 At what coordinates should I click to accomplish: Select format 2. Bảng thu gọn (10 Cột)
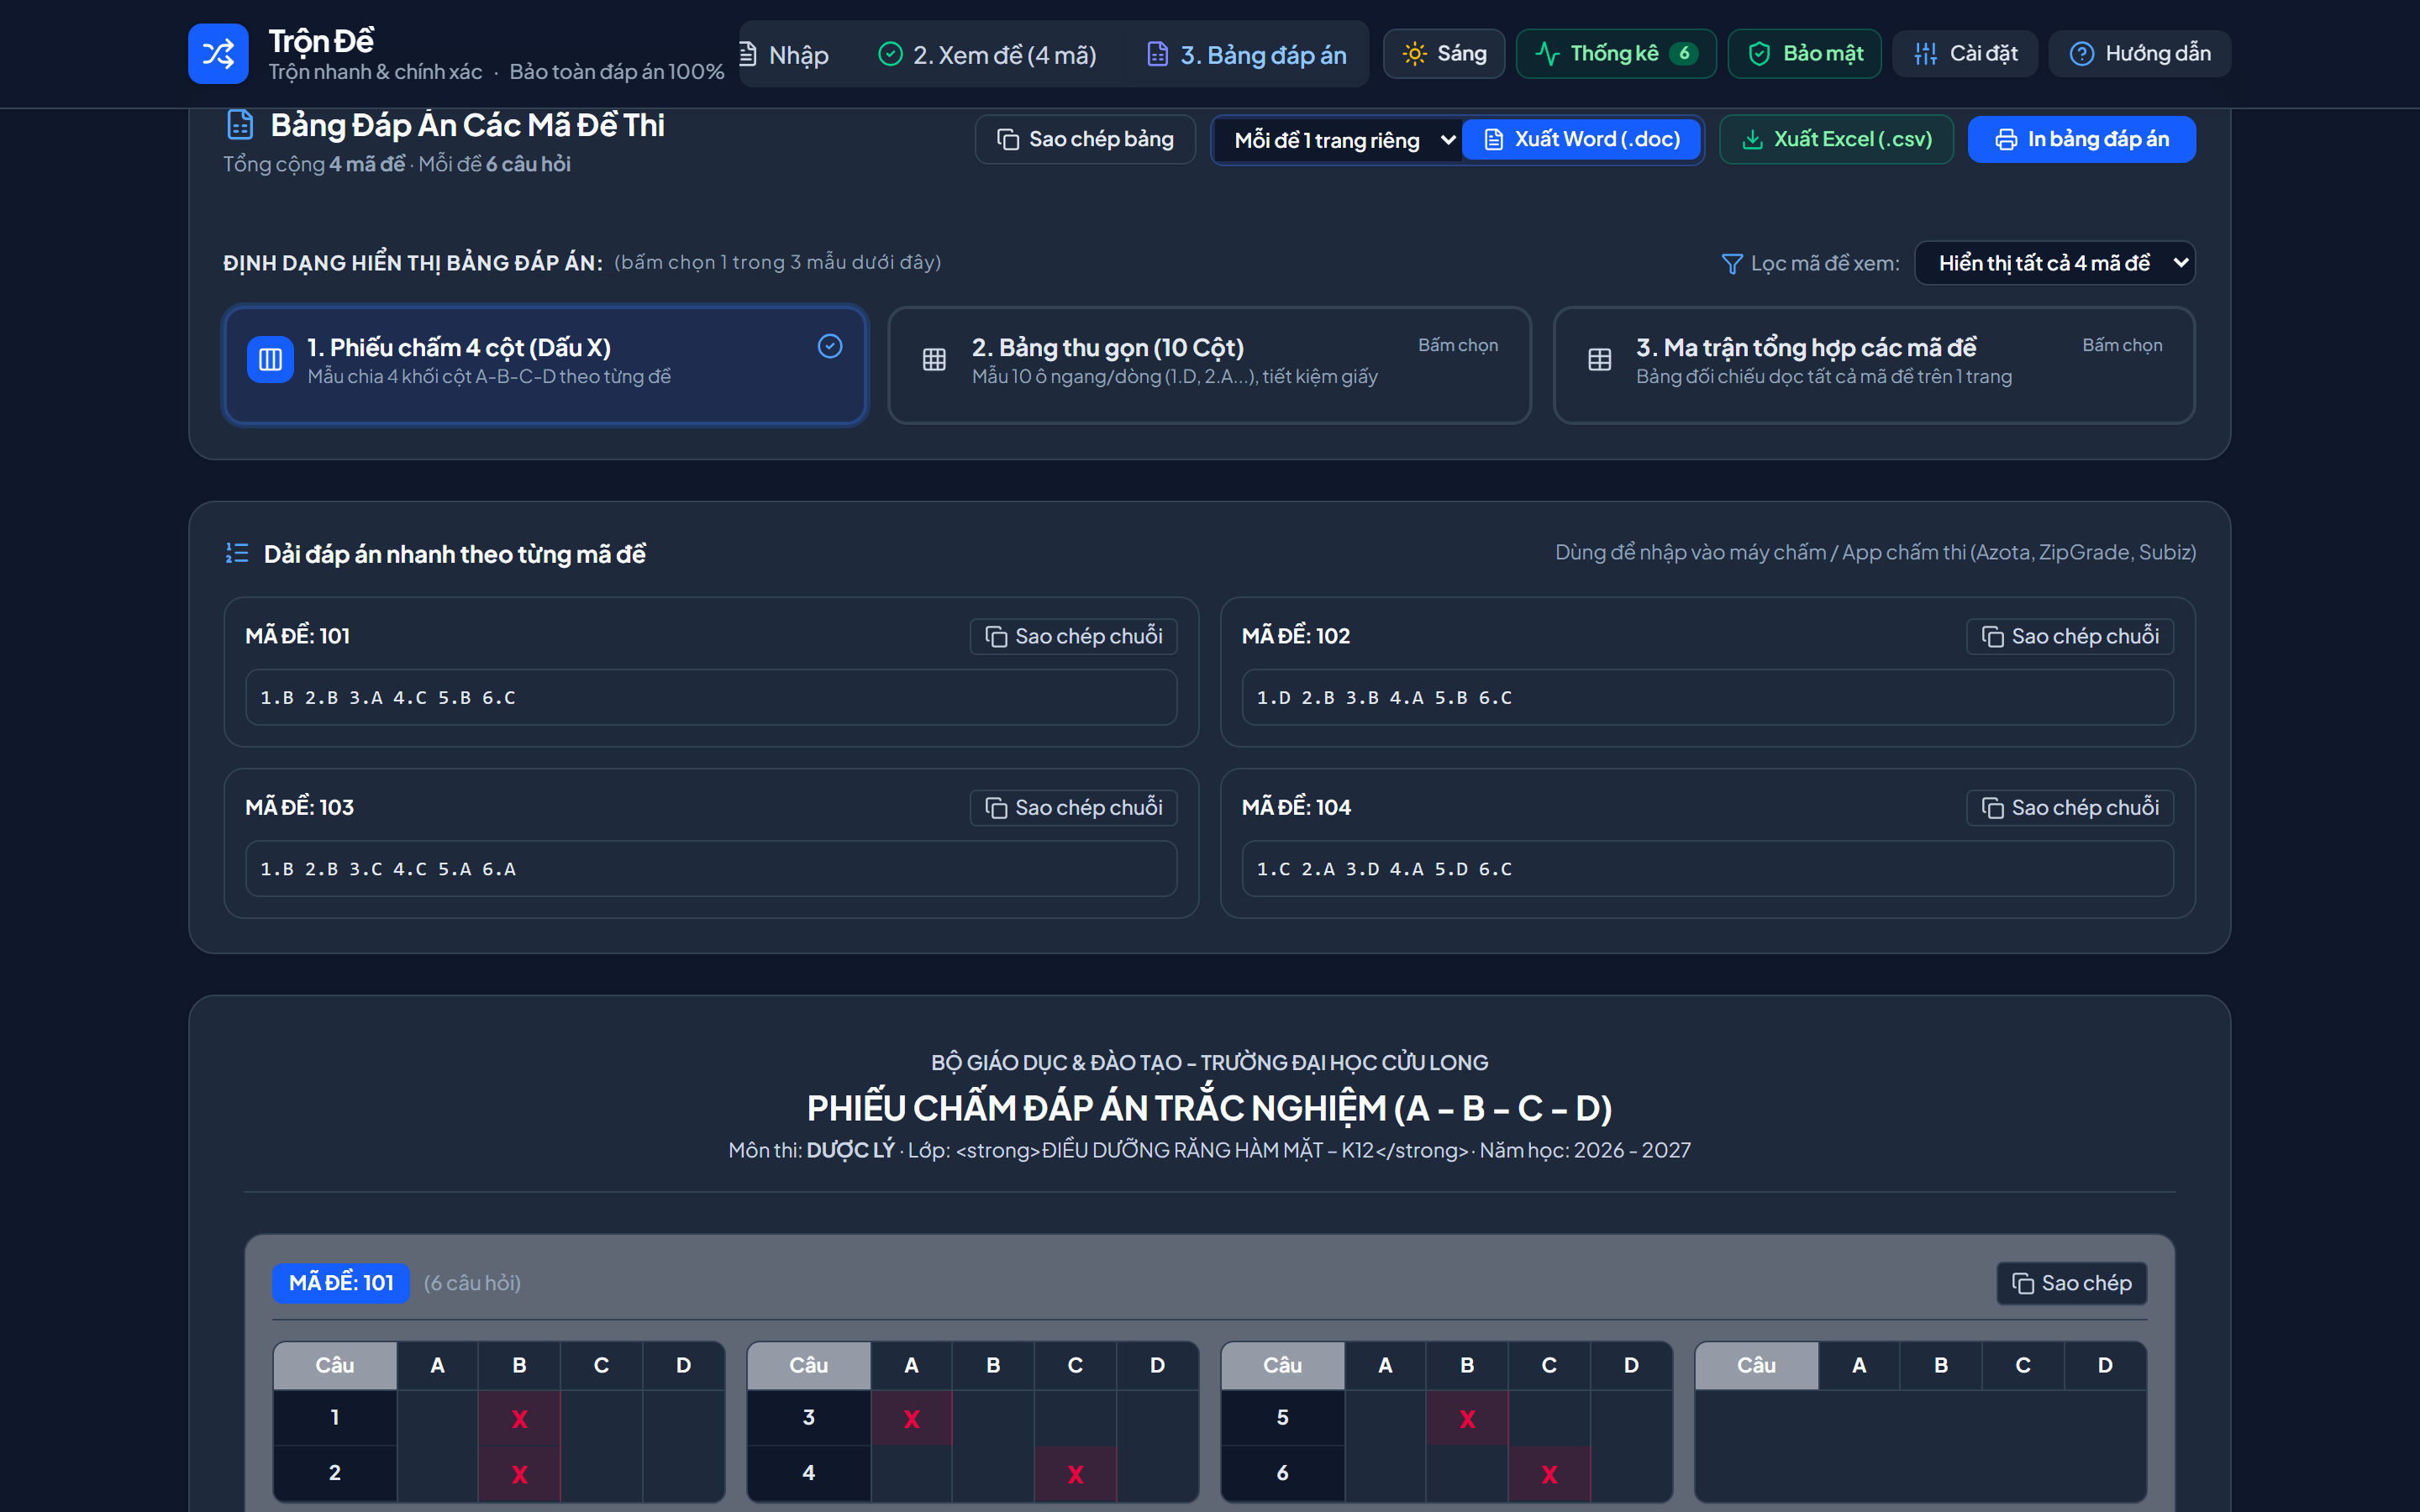coord(1209,365)
